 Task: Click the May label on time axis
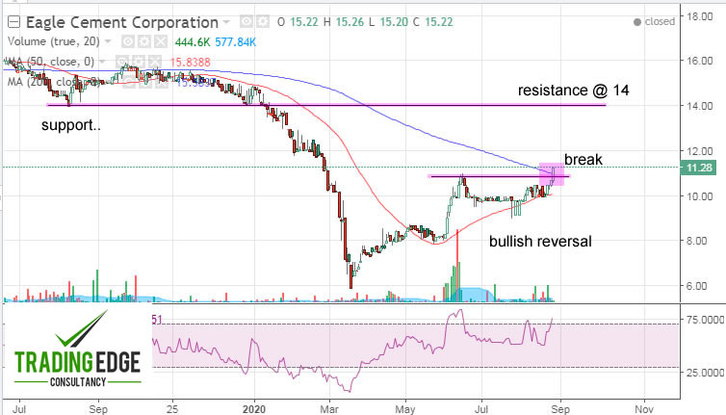click(x=405, y=409)
